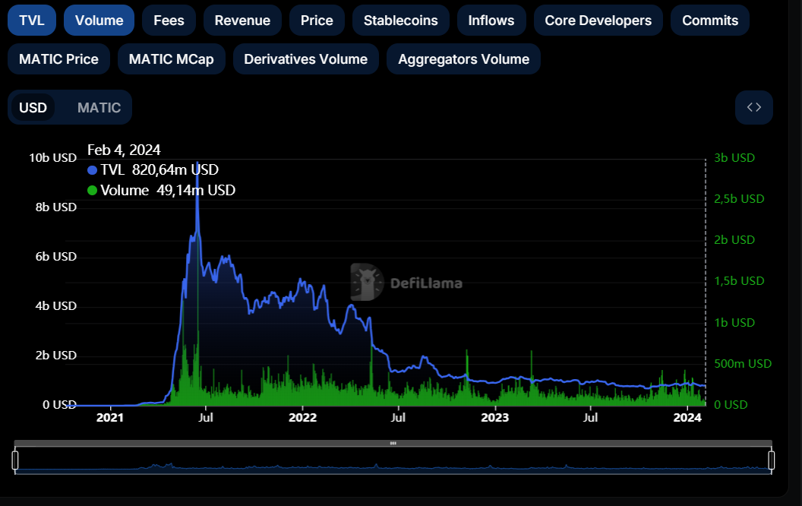
Task: Toggle the TVL metric chip
Action: point(32,21)
